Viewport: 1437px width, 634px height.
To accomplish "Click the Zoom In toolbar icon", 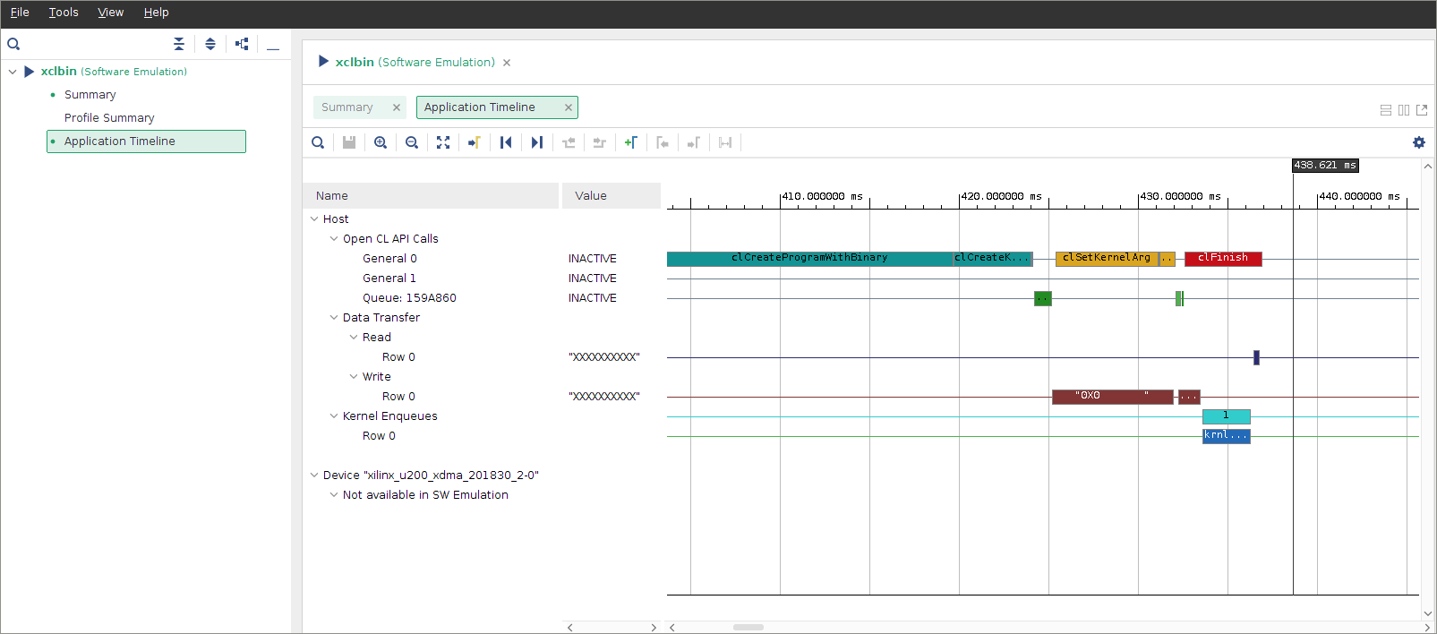I will [x=381, y=142].
